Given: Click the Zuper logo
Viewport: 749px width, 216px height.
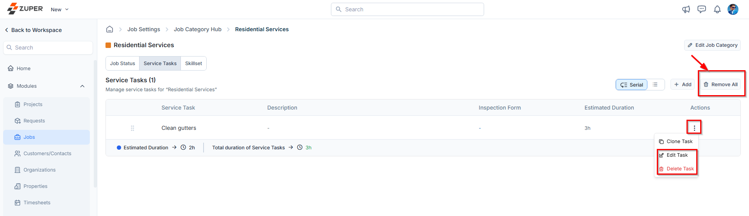Looking at the screenshot, I should (x=25, y=9).
